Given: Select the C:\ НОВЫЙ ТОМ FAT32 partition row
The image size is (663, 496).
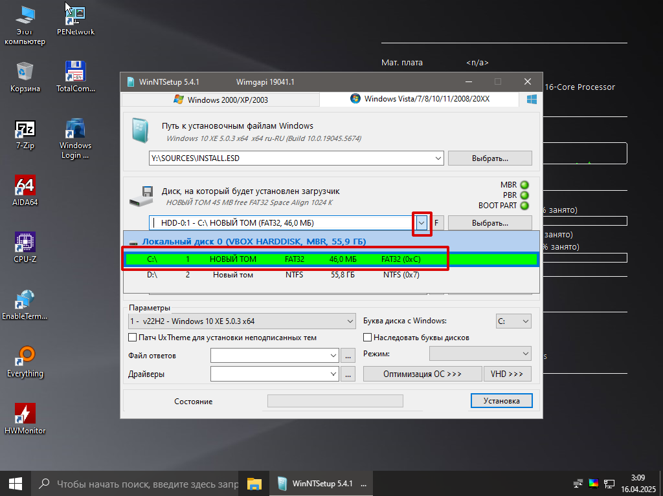Looking at the screenshot, I should [x=331, y=259].
